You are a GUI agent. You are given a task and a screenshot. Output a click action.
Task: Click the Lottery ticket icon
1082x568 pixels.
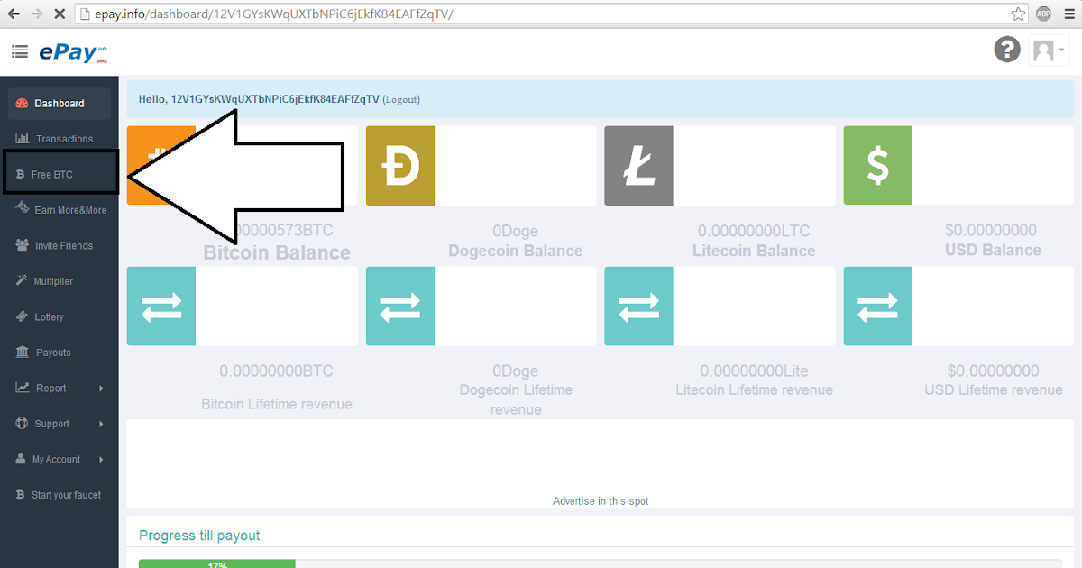tap(23, 316)
